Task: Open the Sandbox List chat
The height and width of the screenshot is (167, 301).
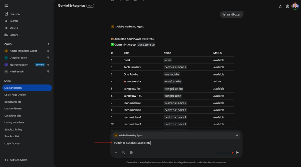Action: point(12,136)
